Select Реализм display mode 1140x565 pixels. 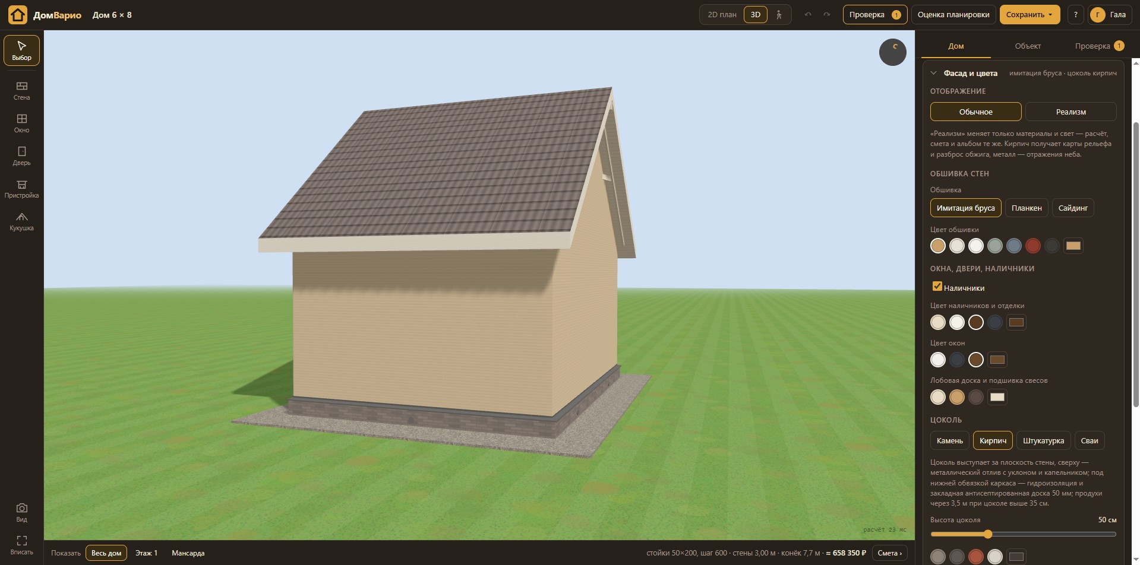pyautogui.click(x=1070, y=112)
